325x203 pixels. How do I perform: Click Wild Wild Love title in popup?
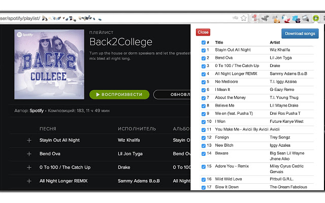coord(229,179)
